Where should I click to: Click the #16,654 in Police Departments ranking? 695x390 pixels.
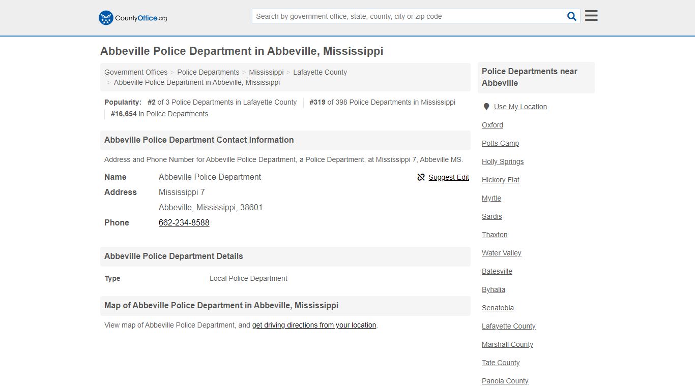[159, 114]
